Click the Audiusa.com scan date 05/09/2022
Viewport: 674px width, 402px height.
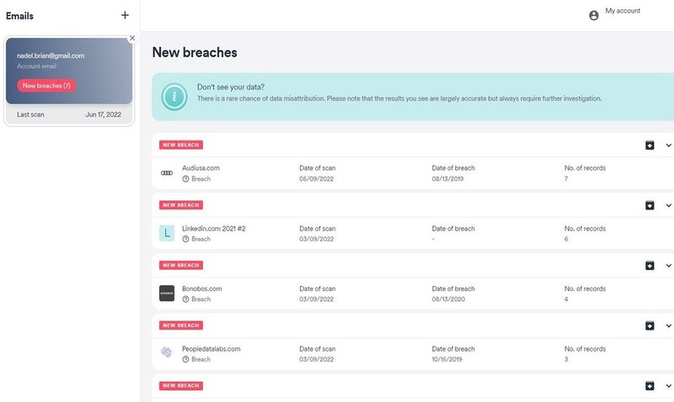317,179
